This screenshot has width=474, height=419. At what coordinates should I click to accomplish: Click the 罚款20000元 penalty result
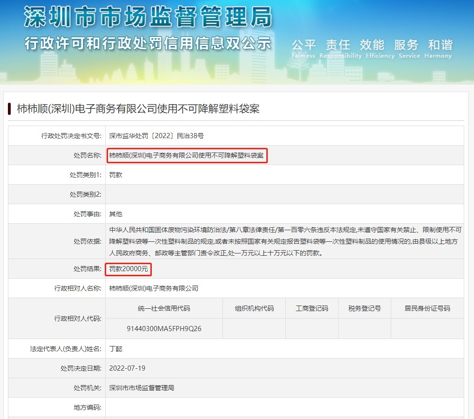pyautogui.click(x=129, y=269)
